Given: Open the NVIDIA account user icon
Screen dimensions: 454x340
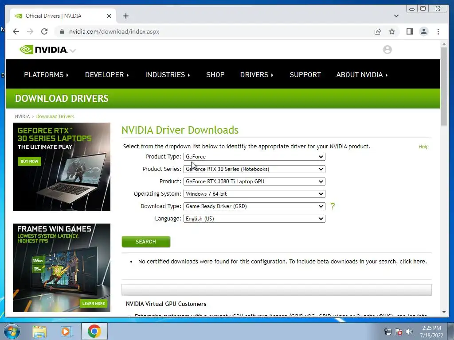Looking at the screenshot, I should tap(387, 50).
